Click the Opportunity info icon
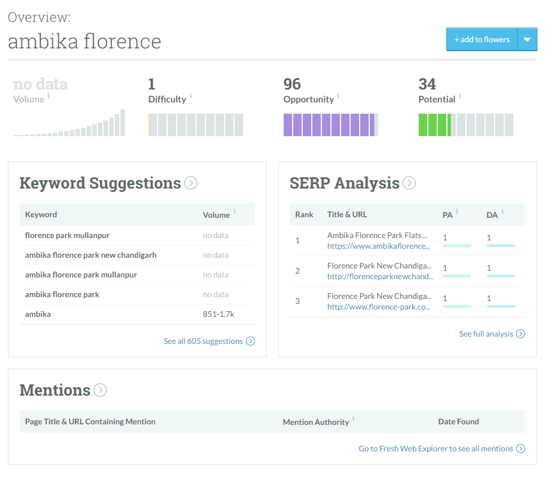Viewport: 551px width, 484px height. click(x=338, y=96)
